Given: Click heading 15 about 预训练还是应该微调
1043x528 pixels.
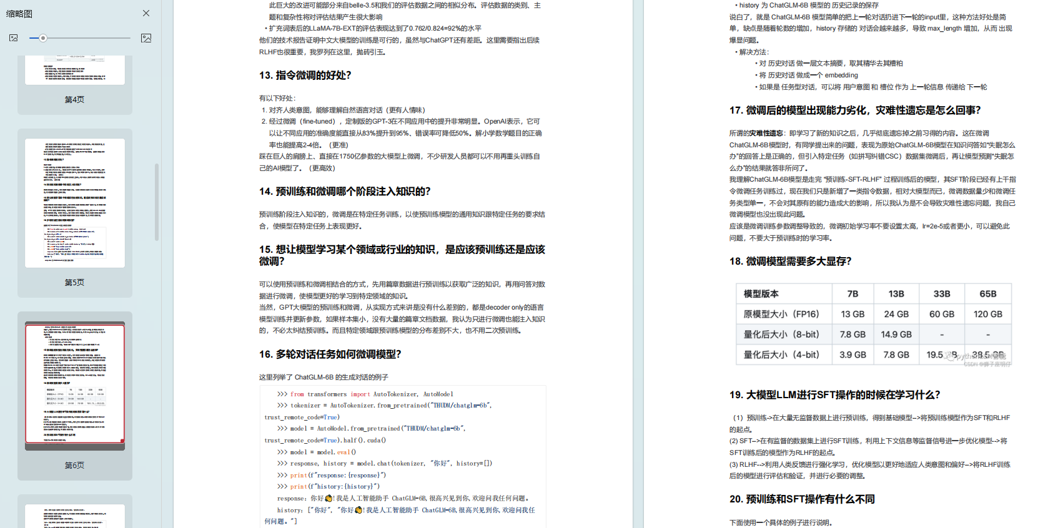Looking at the screenshot, I should pyautogui.click(x=402, y=255).
